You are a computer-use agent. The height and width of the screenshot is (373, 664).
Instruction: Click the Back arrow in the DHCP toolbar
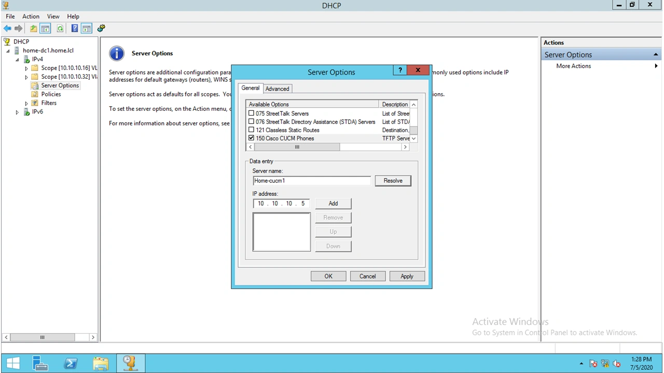pos(7,28)
